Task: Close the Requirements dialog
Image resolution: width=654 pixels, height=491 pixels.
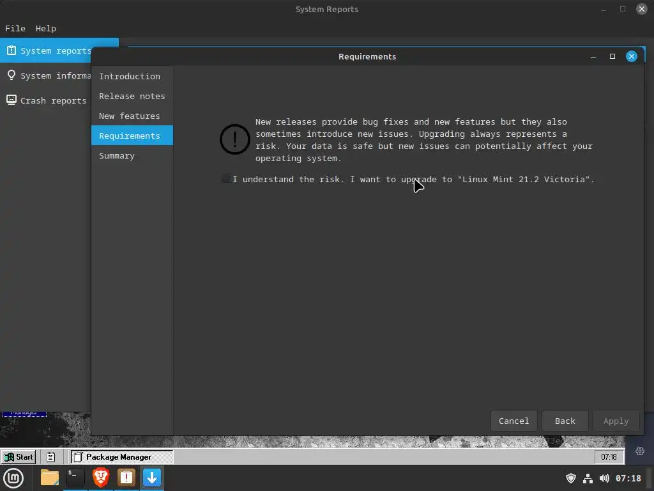Action: pyautogui.click(x=631, y=56)
